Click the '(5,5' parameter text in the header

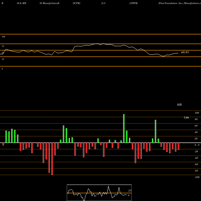(x=103, y=3)
